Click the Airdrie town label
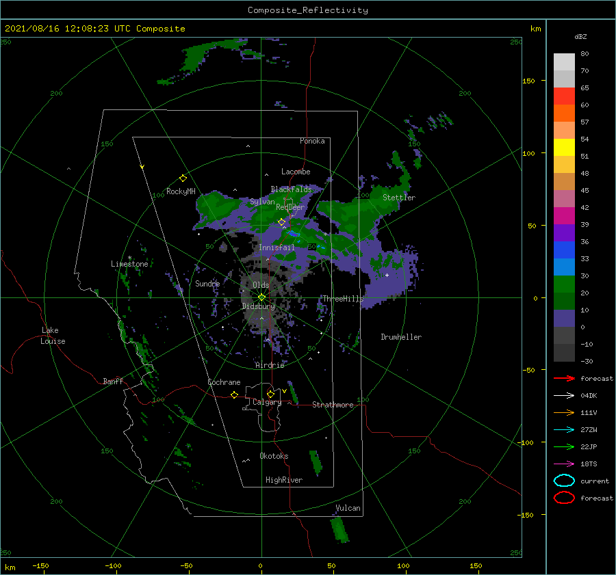Viewport: 616px width, 575px height. pos(270,365)
